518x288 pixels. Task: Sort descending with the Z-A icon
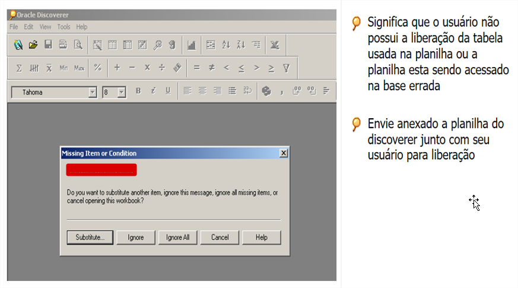tap(241, 45)
